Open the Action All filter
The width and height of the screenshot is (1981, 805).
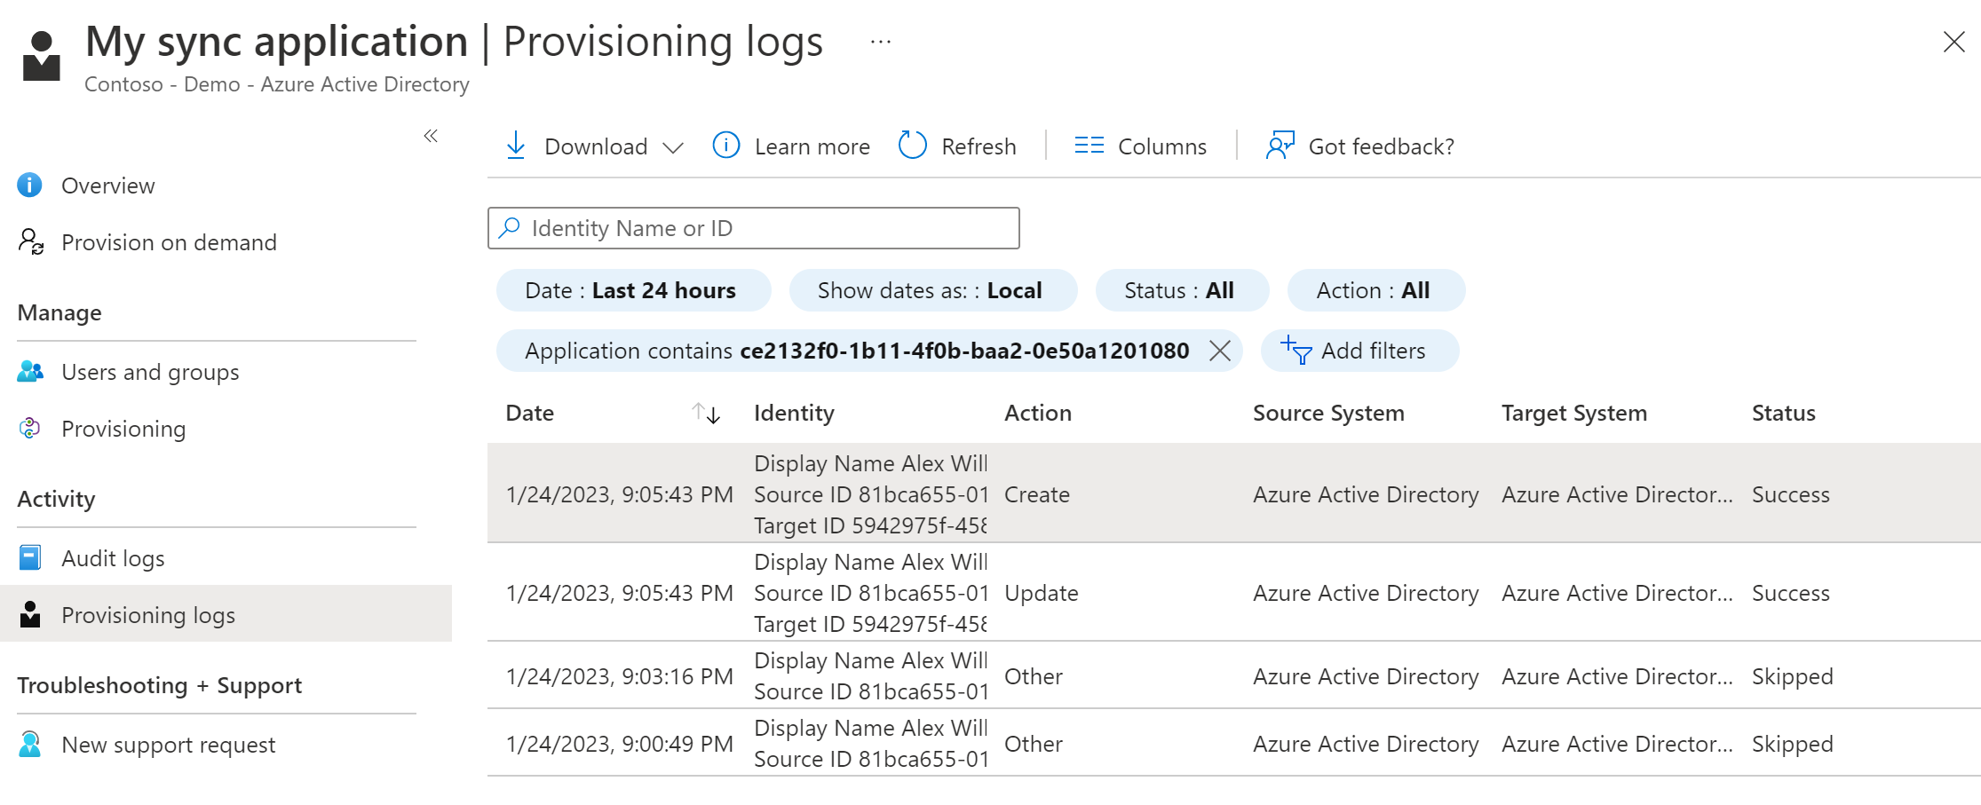(1374, 290)
